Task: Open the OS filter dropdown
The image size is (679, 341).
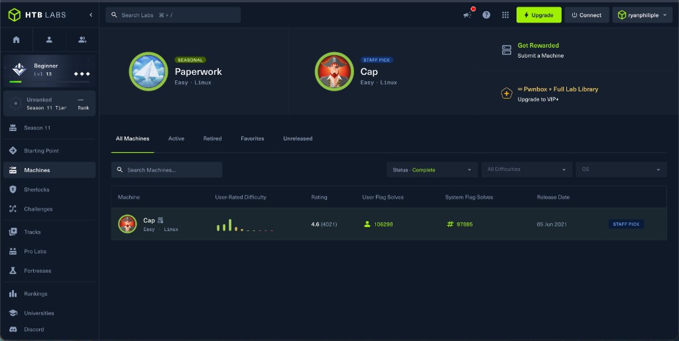Action: 621,170
